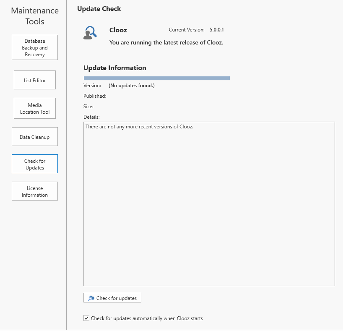Click the Published label
Screen dimensions: 343x331
(95, 96)
